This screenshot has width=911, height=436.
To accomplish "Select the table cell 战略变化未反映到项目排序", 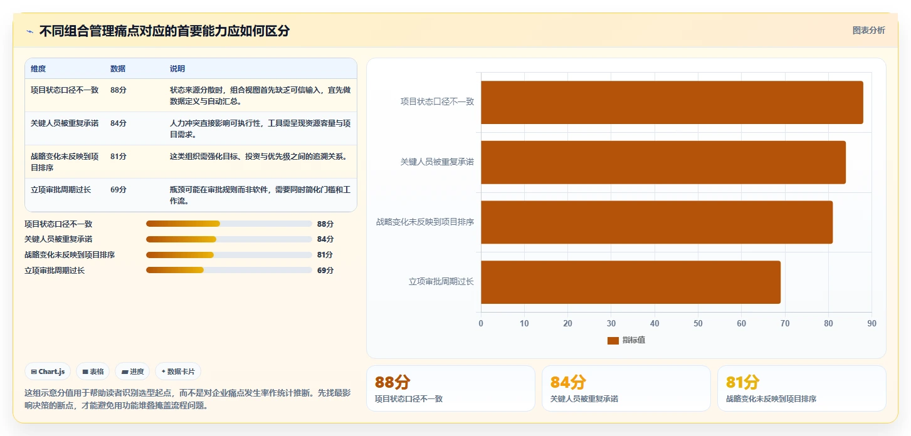I will coord(65,162).
